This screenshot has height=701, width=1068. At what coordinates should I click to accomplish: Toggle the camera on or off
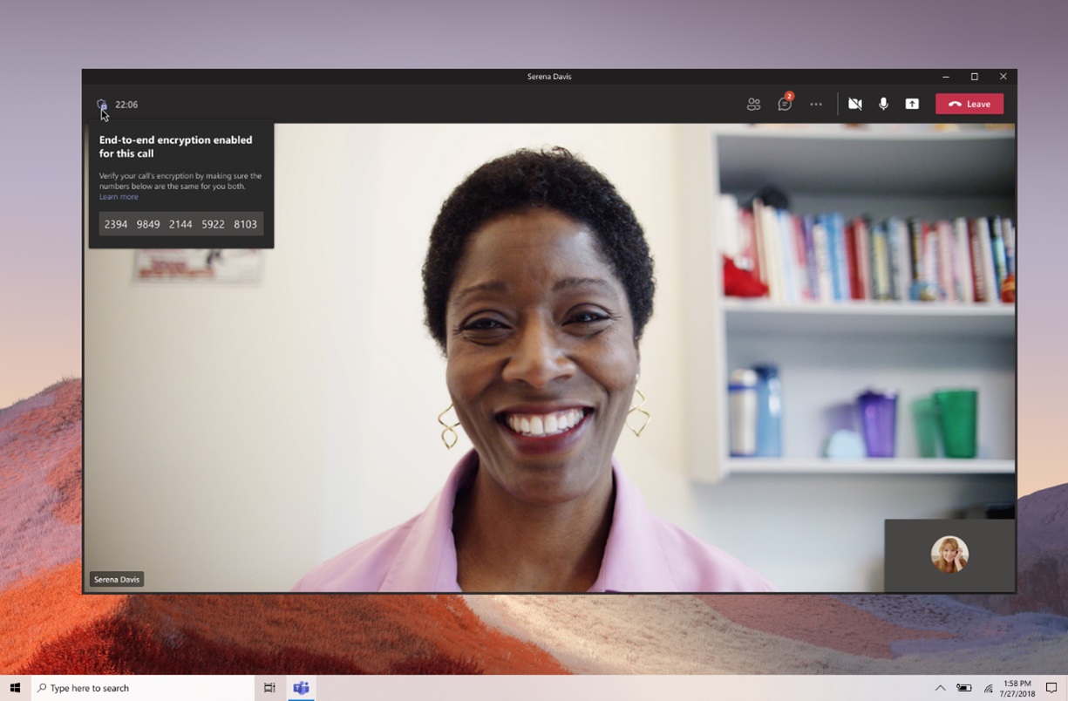[x=855, y=104]
